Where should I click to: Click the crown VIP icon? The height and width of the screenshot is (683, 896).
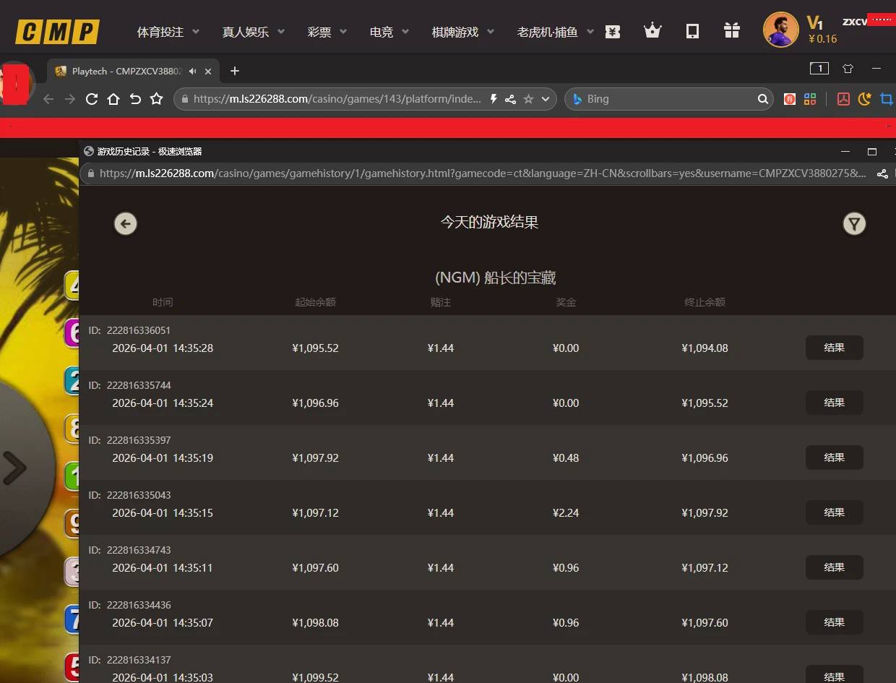(652, 31)
